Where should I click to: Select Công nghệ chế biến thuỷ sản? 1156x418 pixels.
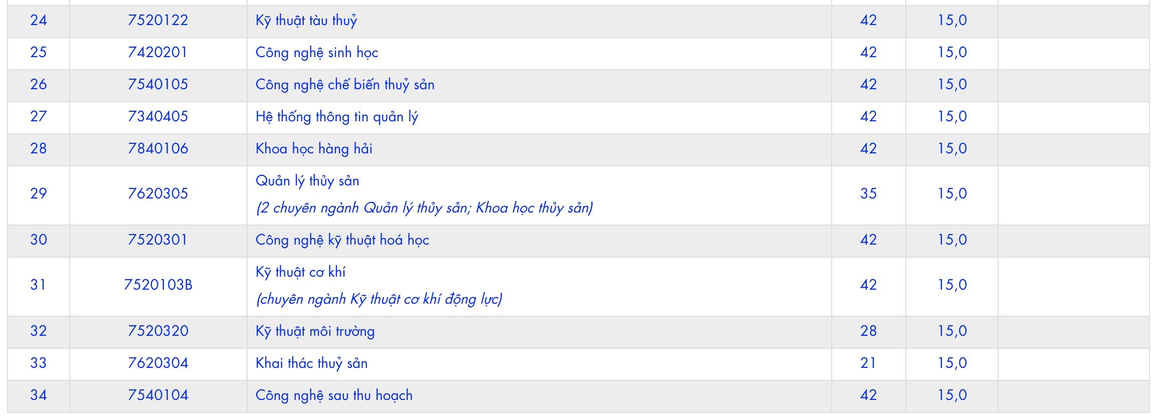tap(344, 85)
